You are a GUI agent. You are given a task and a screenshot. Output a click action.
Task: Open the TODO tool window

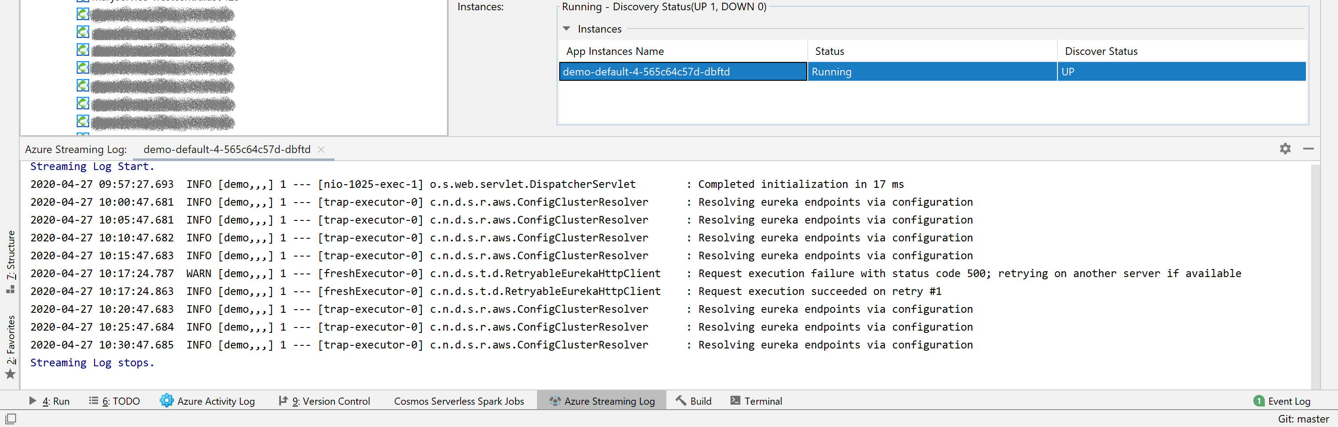coord(114,401)
